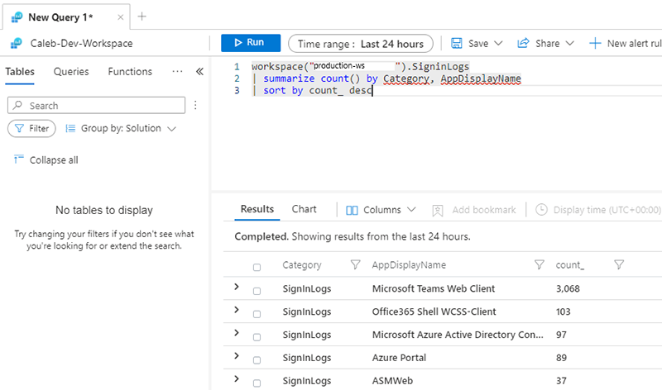Image resolution: width=662 pixels, height=390 pixels.
Task: Sort by the Category column header
Action: click(x=302, y=264)
